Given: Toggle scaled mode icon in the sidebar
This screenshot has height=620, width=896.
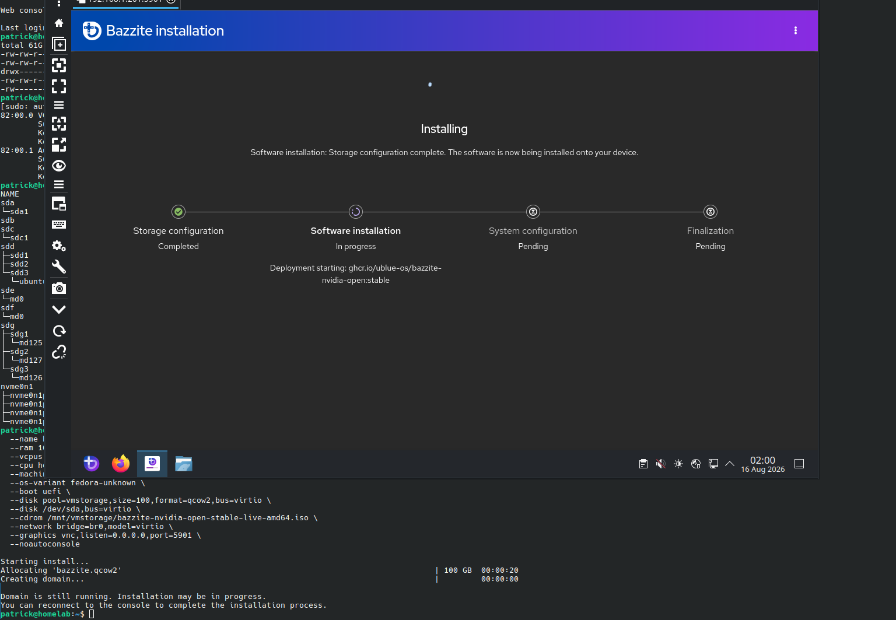Looking at the screenshot, I should click(59, 145).
